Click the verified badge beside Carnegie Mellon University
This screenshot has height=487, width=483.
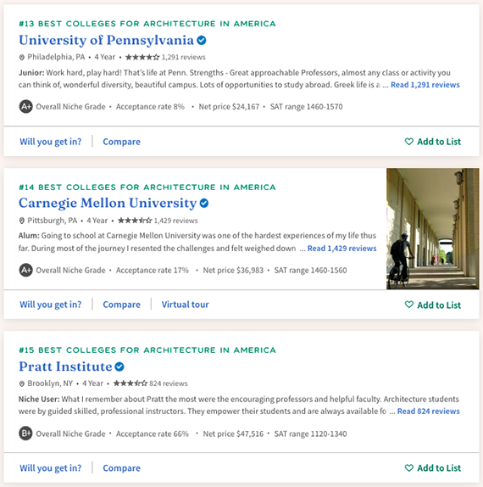204,203
